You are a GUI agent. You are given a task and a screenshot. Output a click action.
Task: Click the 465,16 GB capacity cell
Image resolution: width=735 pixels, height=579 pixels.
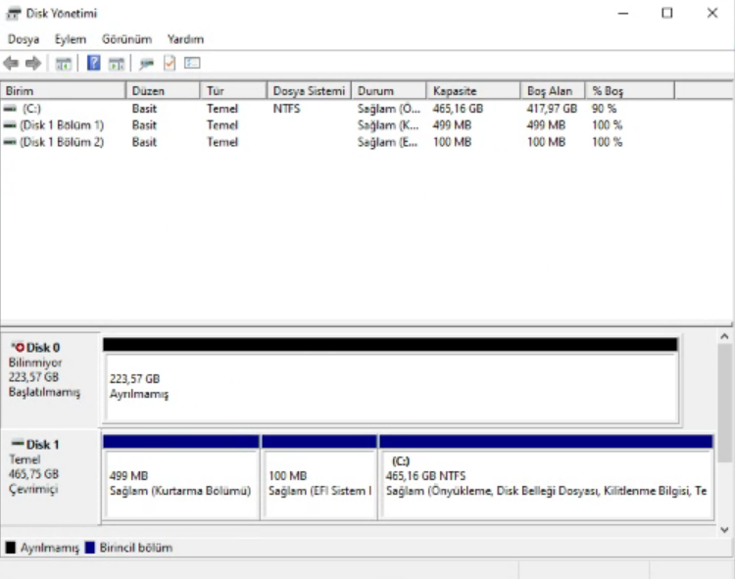click(x=458, y=109)
